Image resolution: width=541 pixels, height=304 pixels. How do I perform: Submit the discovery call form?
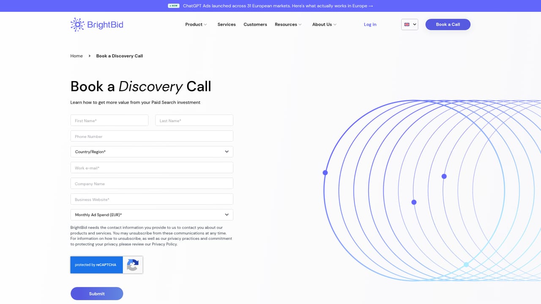pos(97,293)
